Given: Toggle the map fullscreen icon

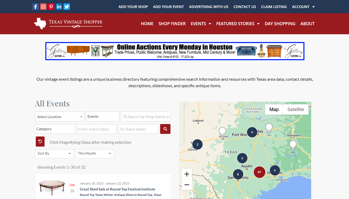Looking at the screenshot, I should (x=186, y=105).
